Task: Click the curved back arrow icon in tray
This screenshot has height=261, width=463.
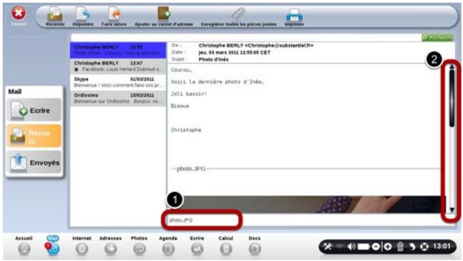Action: pyautogui.click(x=413, y=246)
